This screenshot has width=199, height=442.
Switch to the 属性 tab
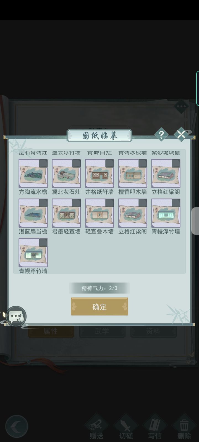click(51, 331)
